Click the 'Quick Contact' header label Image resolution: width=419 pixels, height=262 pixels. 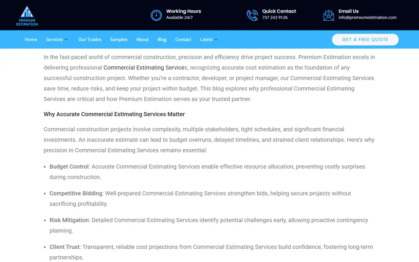pos(279,11)
